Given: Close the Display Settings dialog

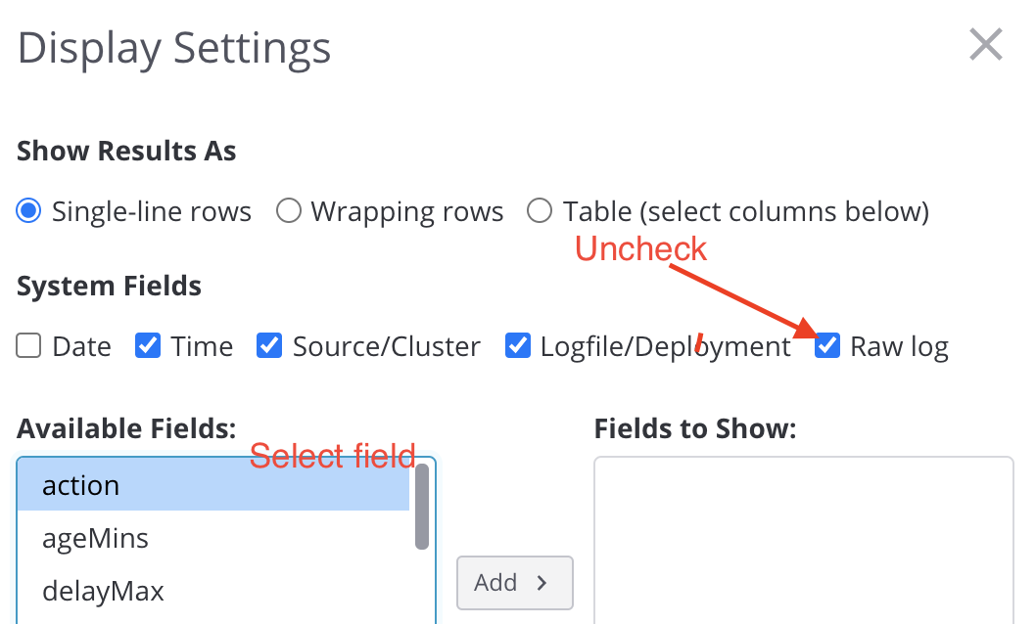Looking at the screenshot, I should [986, 44].
